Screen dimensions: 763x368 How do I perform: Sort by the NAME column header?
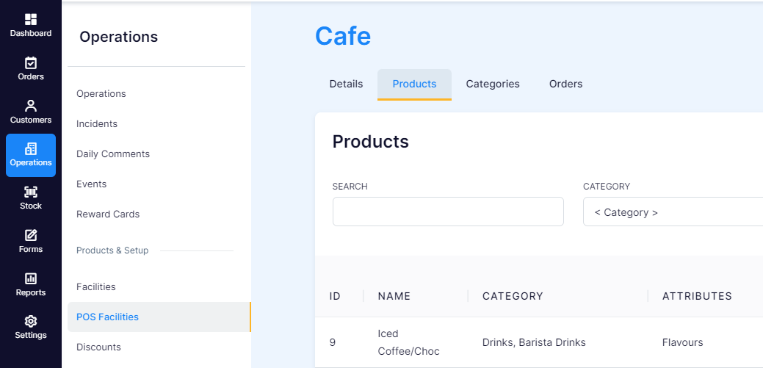tap(394, 296)
